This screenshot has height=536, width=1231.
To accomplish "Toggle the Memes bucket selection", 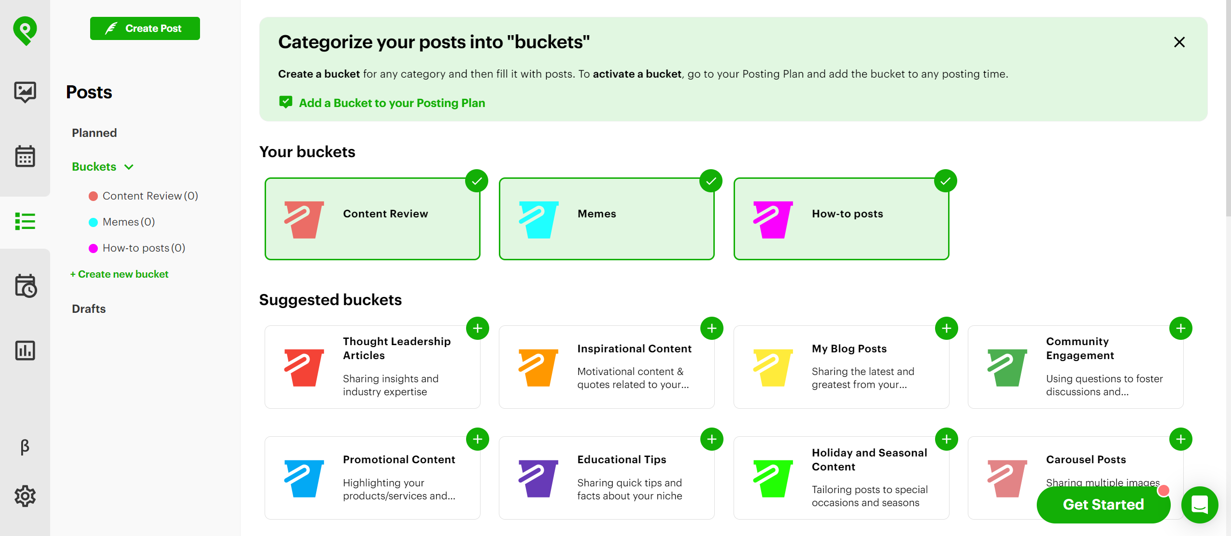I will tap(710, 181).
